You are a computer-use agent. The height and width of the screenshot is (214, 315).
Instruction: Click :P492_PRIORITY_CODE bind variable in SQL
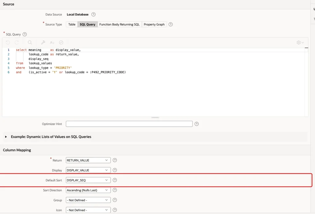pos(107,72)
